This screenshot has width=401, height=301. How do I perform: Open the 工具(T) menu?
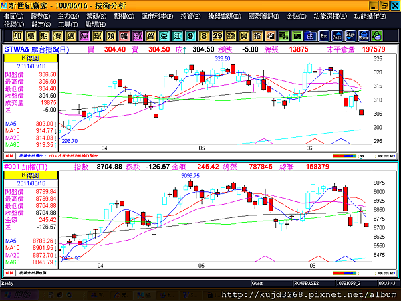[x=68, y=25]
